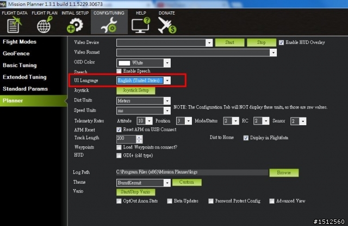Open the Flight Plan globe icon
Image resolution: width=348 pixels, height=226 pixels.
tap(45, 25)
